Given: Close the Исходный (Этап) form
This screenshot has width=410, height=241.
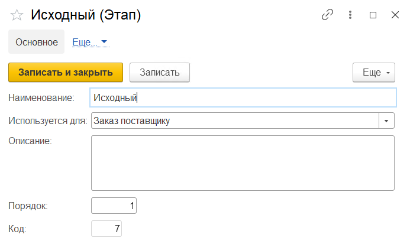Looking at the screenshot, I should [x=395, y=15].
